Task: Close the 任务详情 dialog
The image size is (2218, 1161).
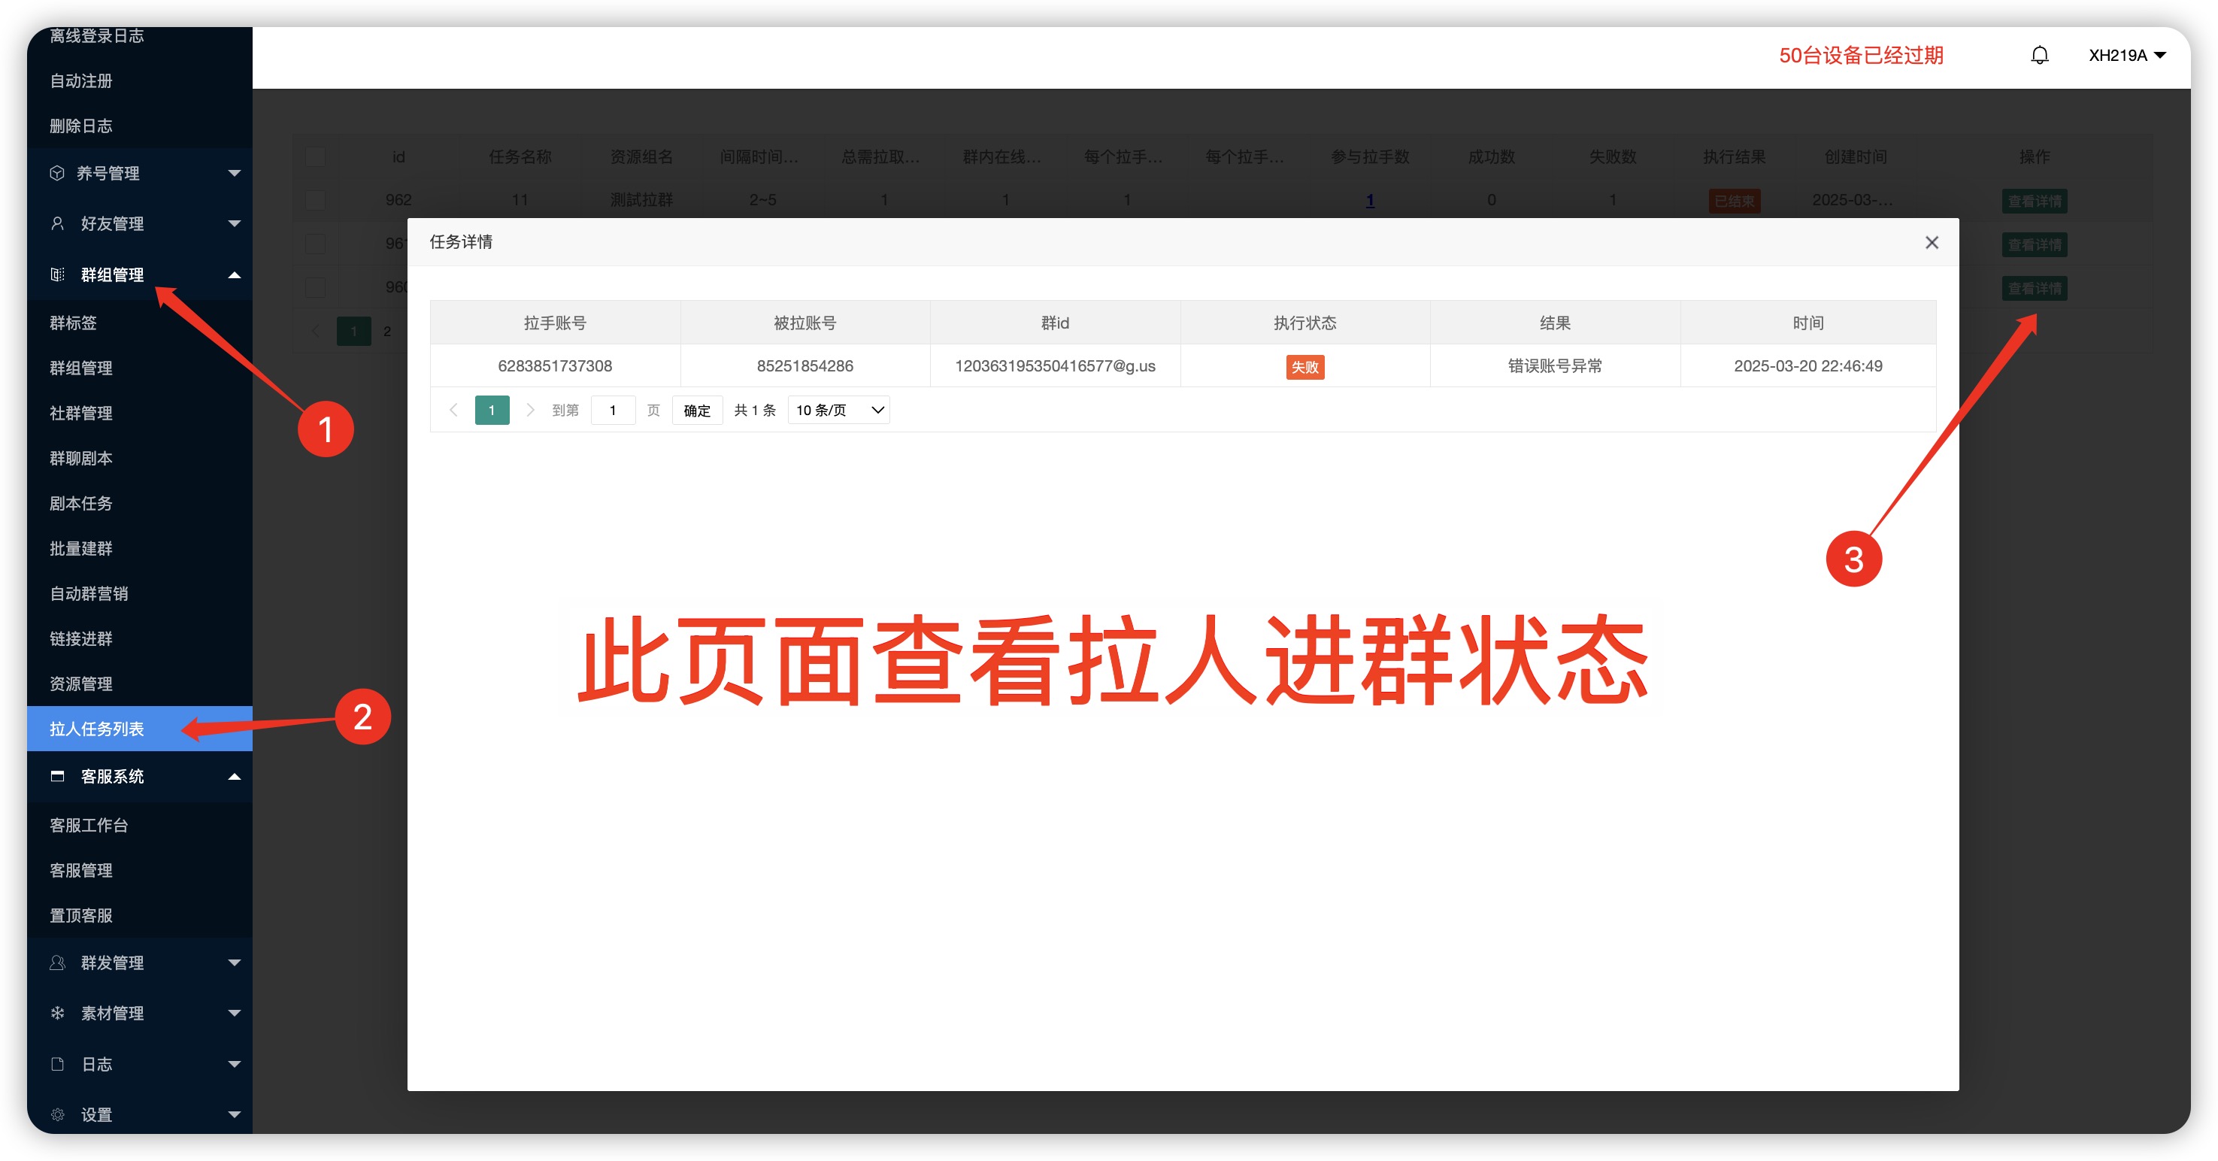Action: [x=1932, y=243]
